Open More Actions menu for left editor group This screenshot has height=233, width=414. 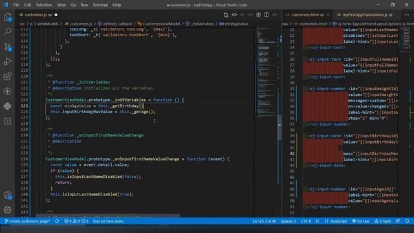274,15
